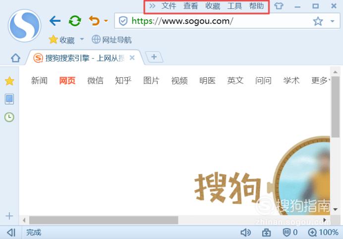Open the 收藏 menu in menu bar
This screenshot has width=343, height=239.
213,6
